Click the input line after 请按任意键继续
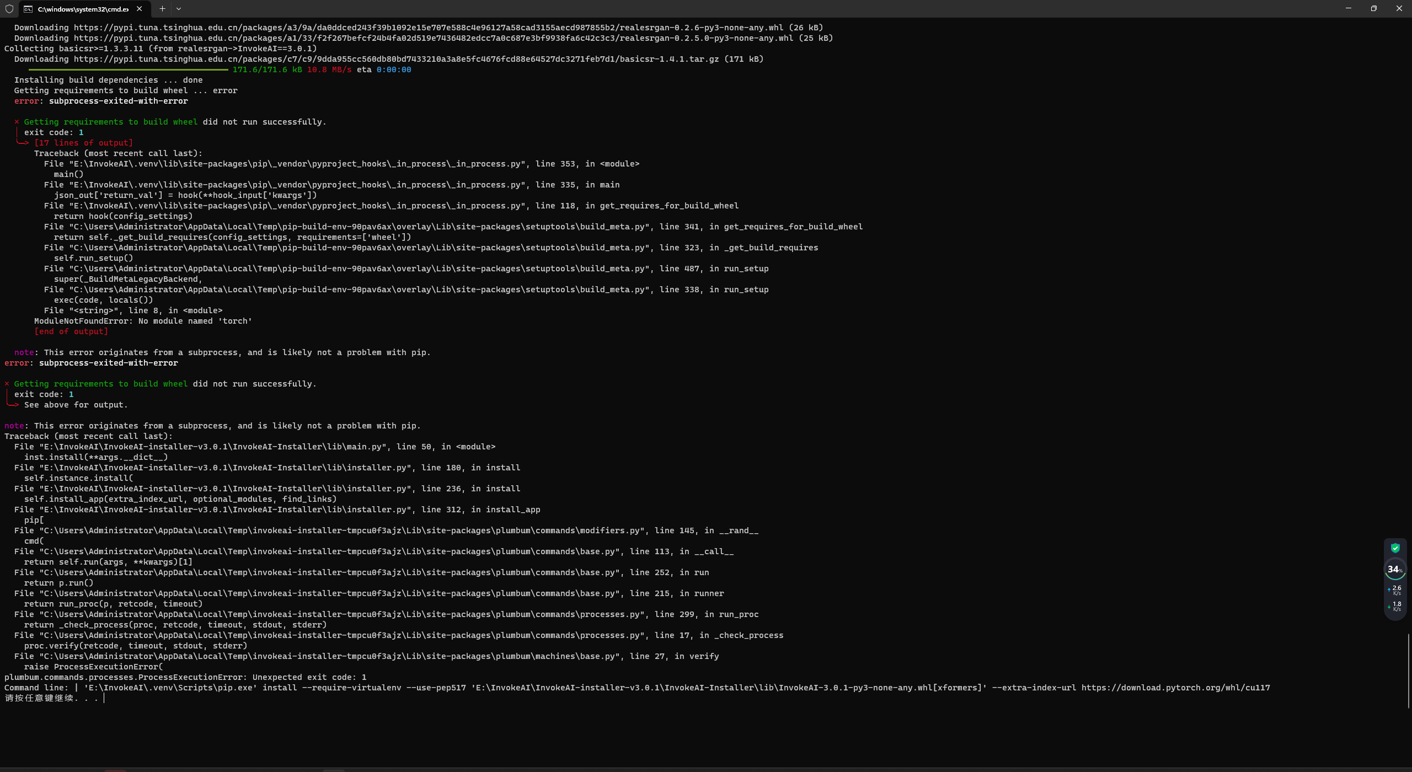1412x772 pixels. pos(104,697)
